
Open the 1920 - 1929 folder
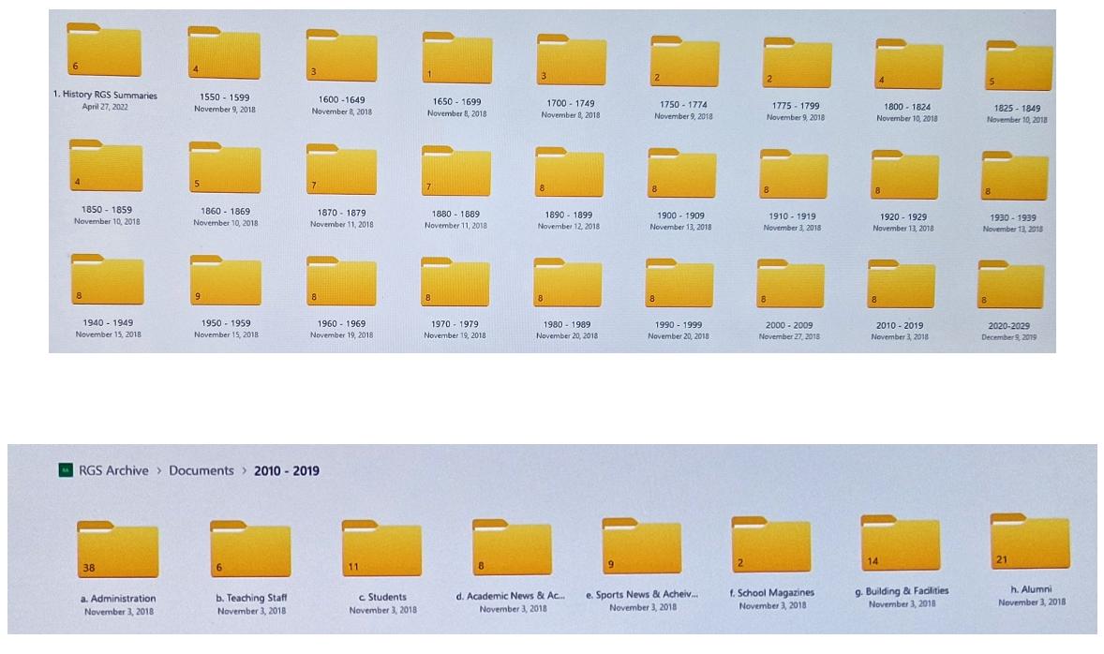click(x=904, y=174)
